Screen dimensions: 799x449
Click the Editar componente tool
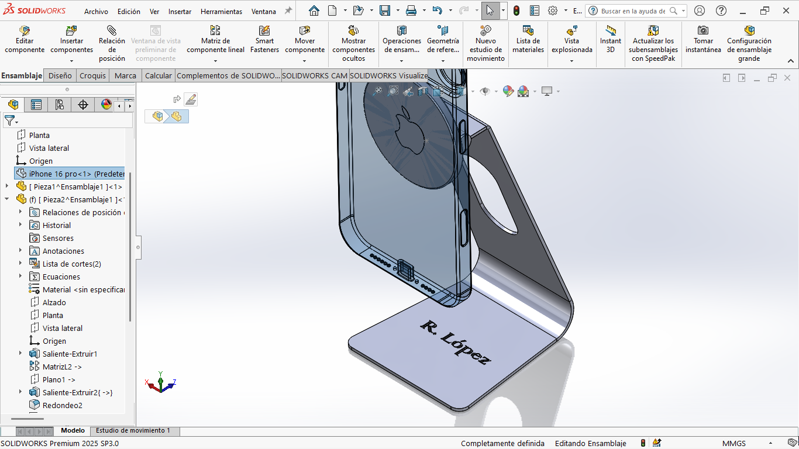(25, 40)
